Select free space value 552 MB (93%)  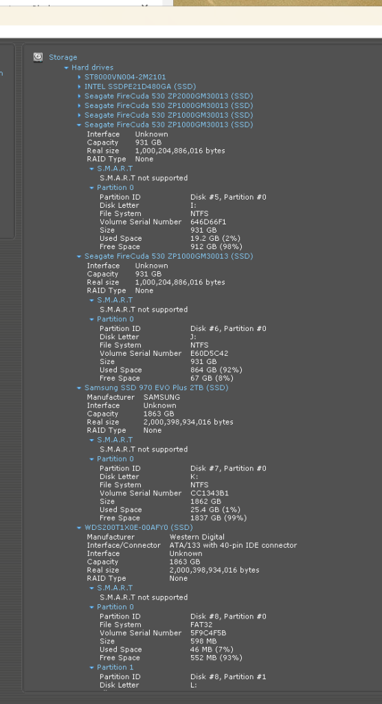coord(216,658)
